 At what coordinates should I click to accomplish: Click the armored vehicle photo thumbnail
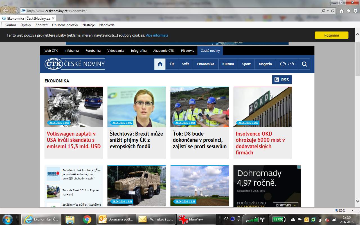tap(137, 186)
